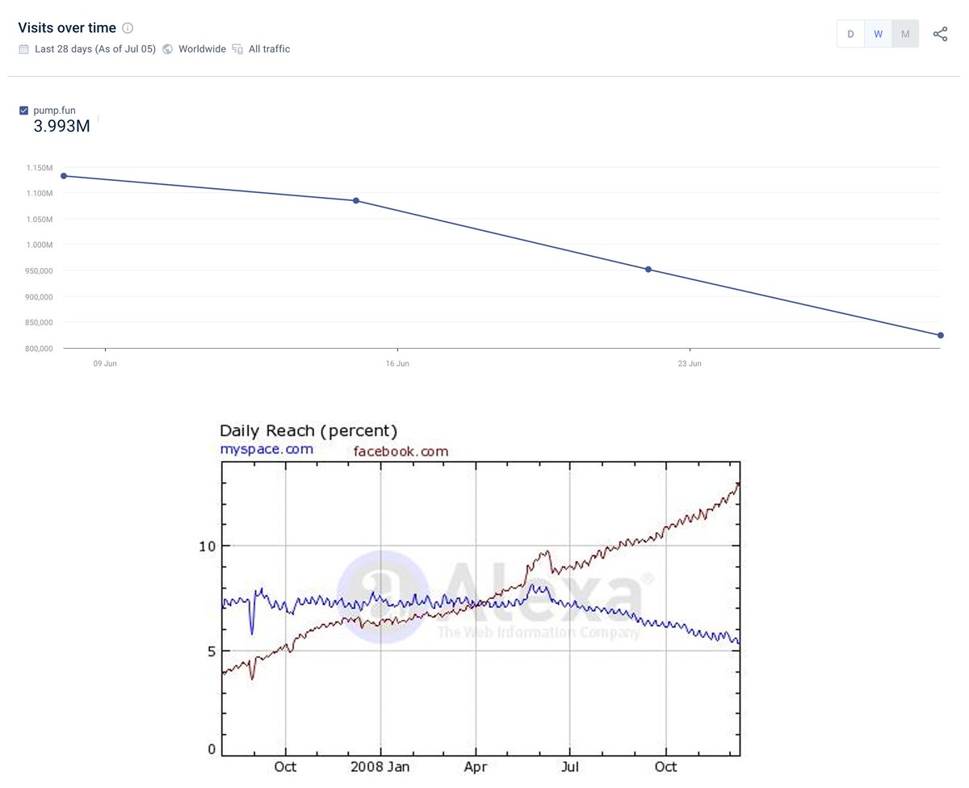Screen dimensions: 969x788
Task: Click the 3.993M total visits value
Action: coord(61,126)
